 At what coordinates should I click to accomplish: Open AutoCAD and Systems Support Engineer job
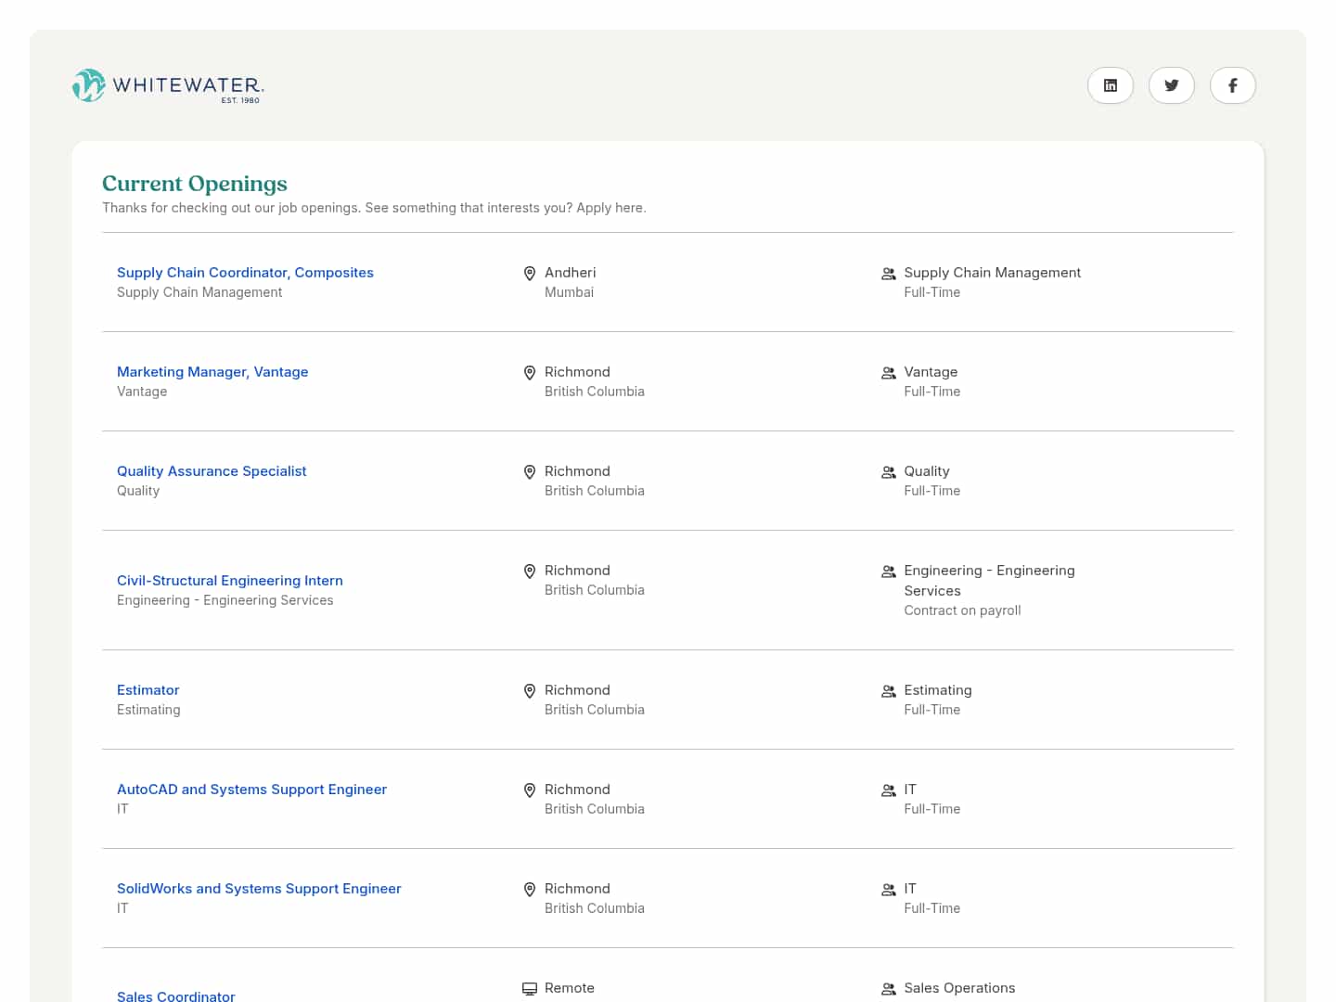(x=251, y=790)
